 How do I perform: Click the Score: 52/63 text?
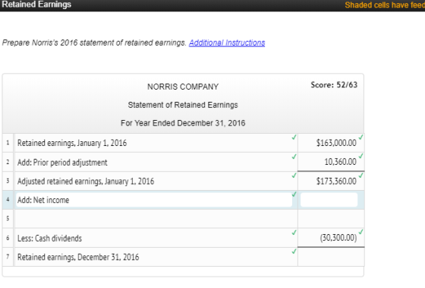(334, 85)
